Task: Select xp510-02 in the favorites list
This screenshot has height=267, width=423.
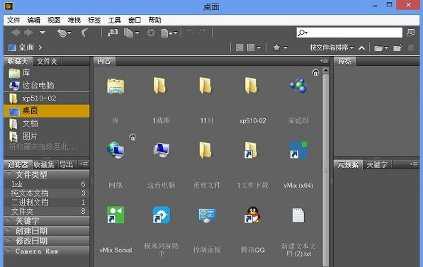Action: tap(46, 98)
